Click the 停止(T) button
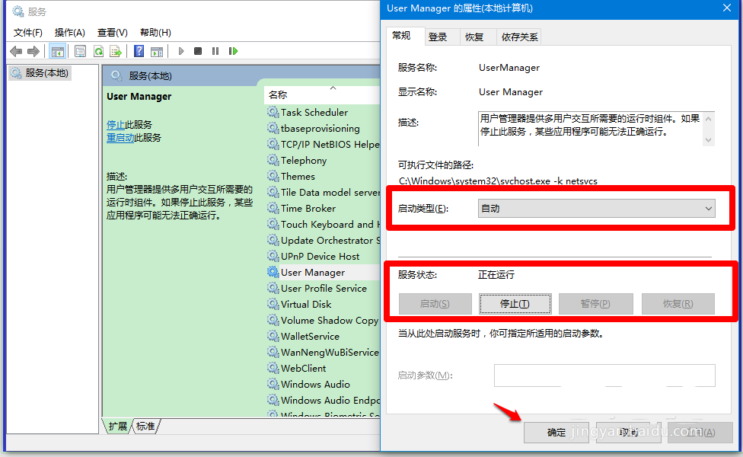Image resolution: width=743 pixels, height=457 pixels. tap(515, 303)
